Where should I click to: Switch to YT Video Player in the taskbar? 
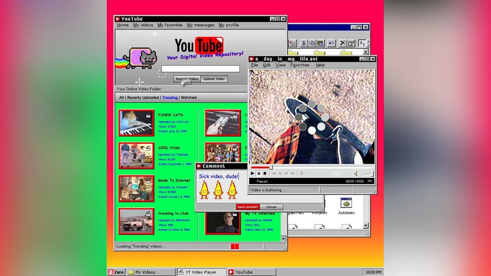201,272
